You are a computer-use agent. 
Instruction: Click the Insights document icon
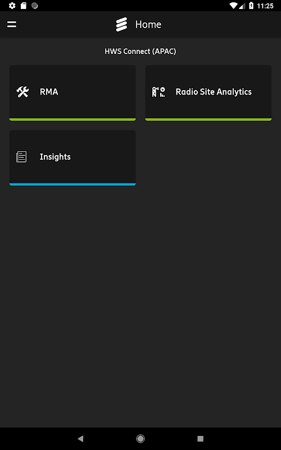[x=21, y=157]
